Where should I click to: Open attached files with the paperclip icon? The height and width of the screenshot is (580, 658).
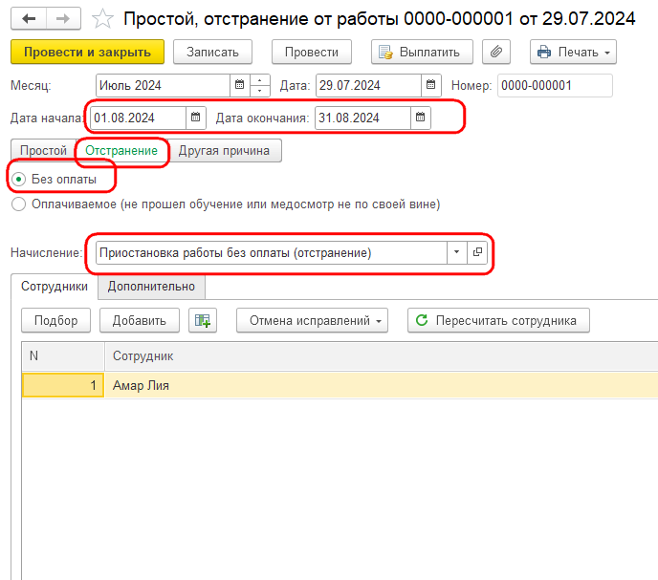(496, 52)
